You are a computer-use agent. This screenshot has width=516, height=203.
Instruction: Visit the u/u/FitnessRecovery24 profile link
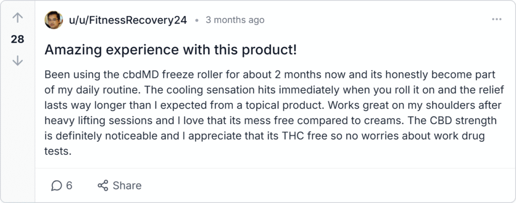[x=126, y=20]
